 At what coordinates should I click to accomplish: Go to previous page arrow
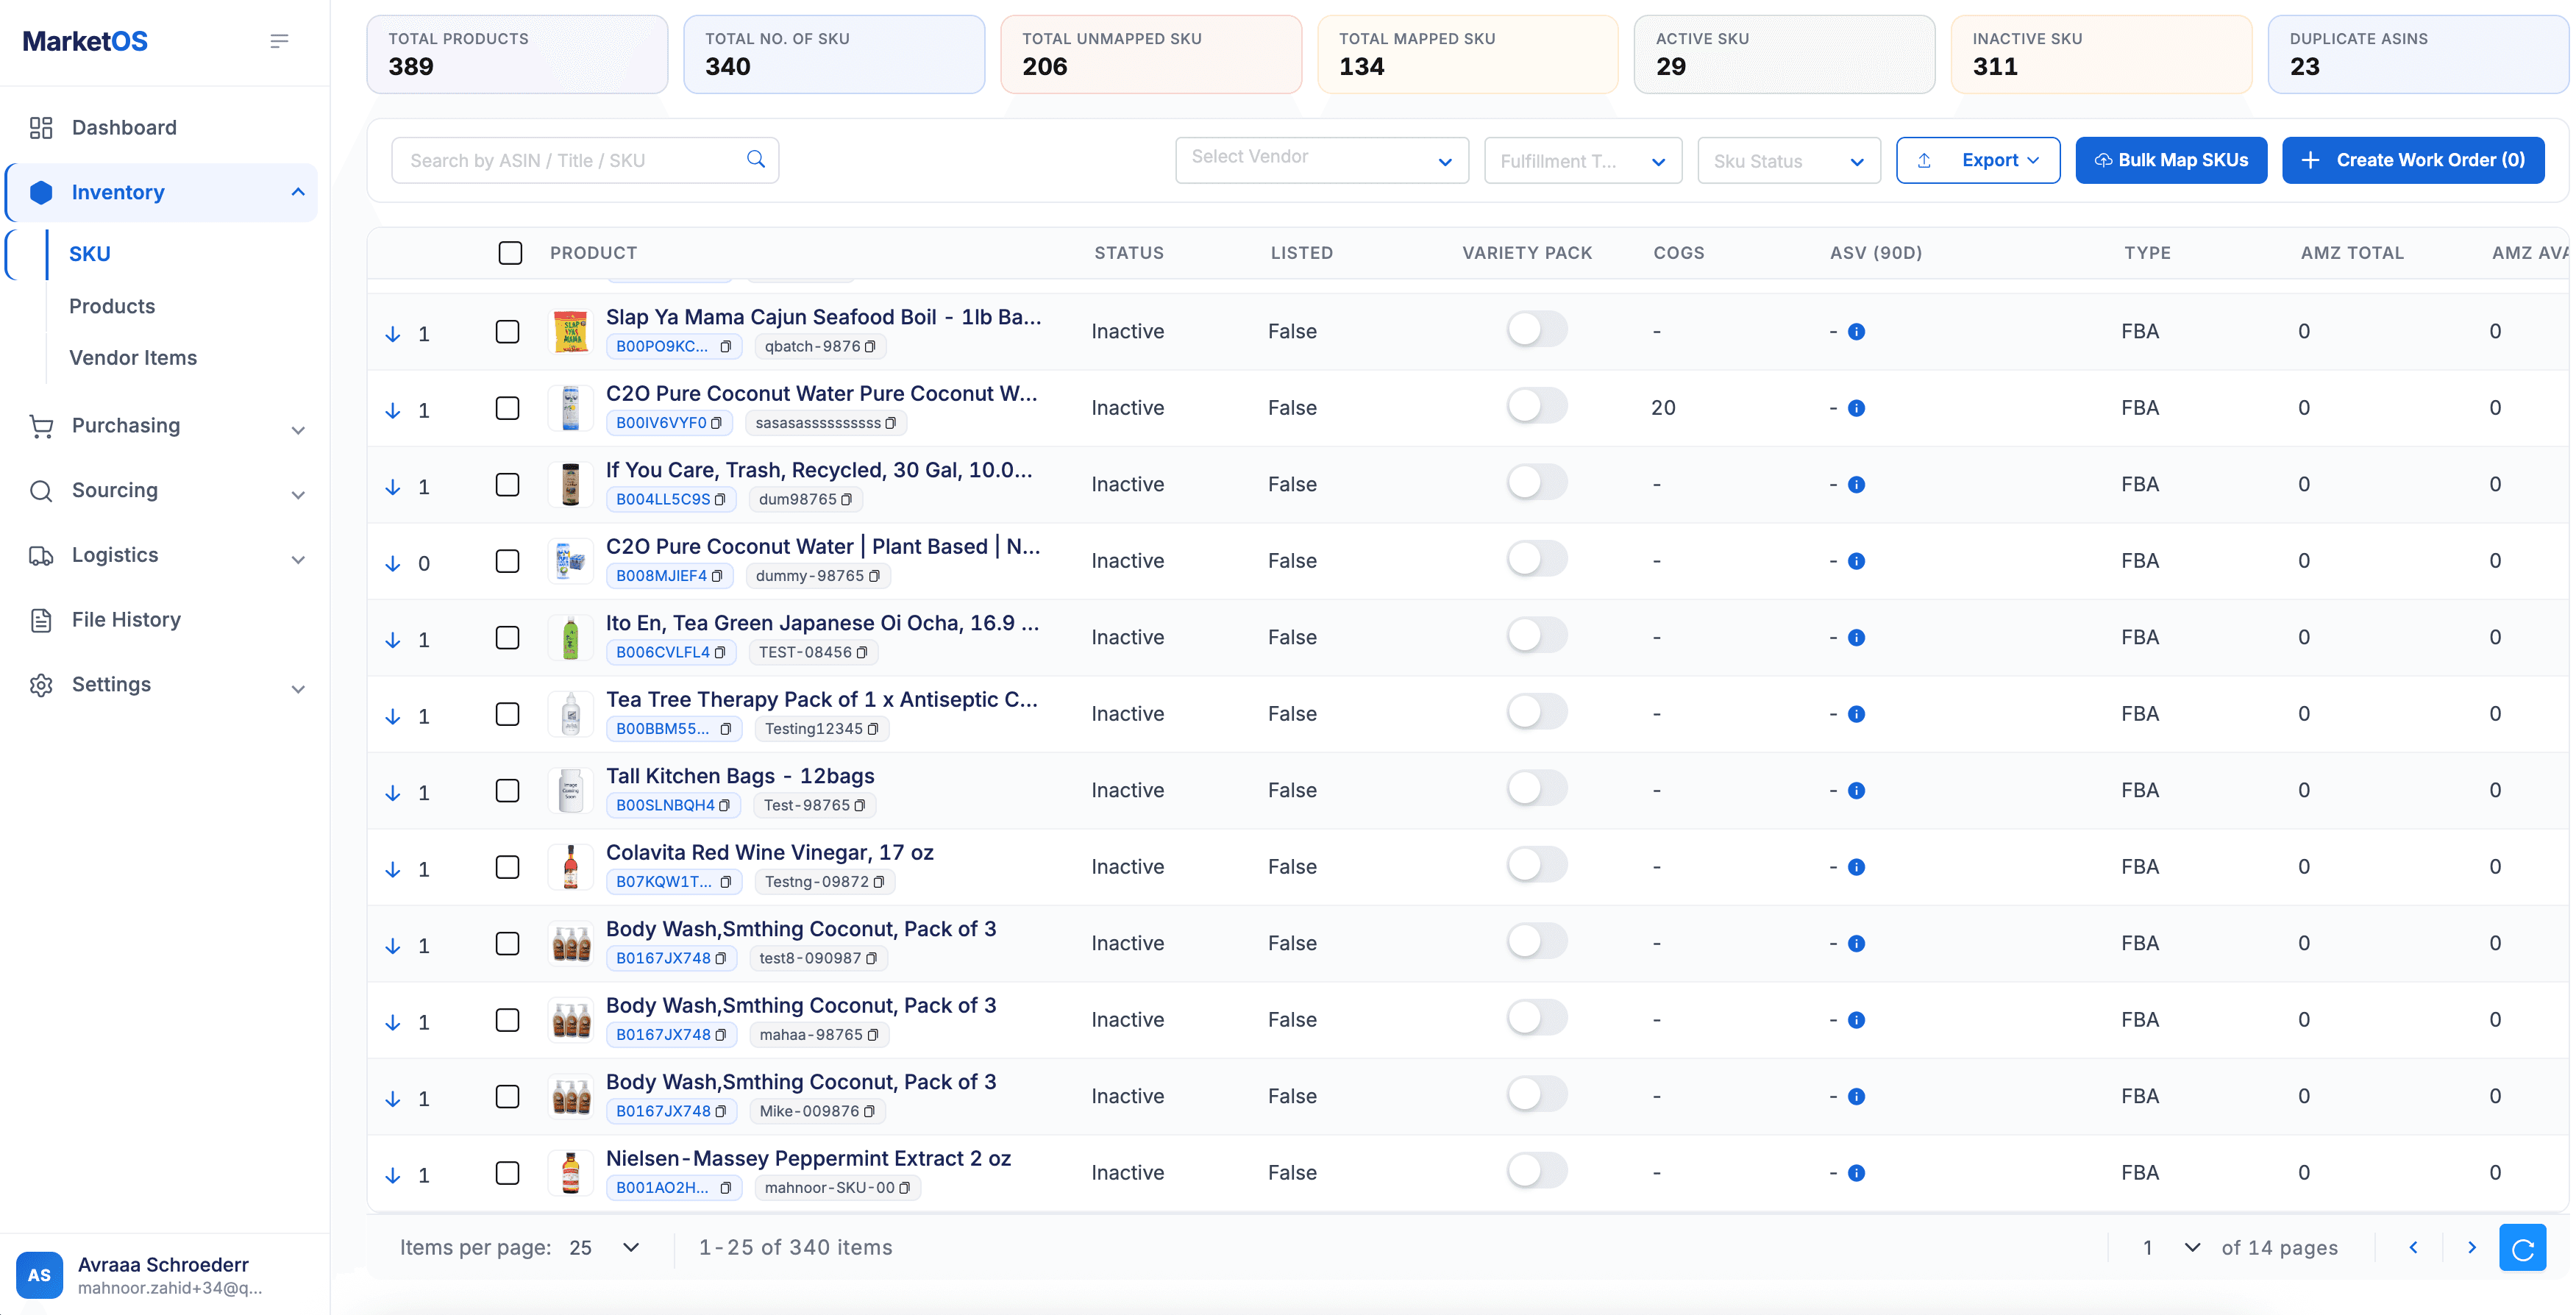[2413, 1248]
